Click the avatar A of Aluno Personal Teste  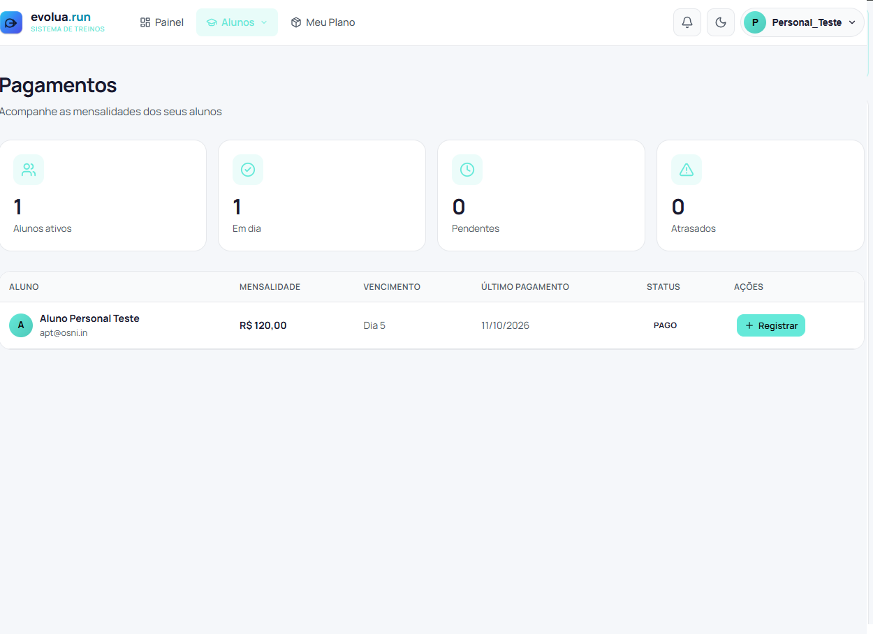click(x=21, y=325)
